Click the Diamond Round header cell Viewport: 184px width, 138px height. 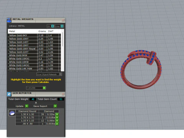click(27, 111)
